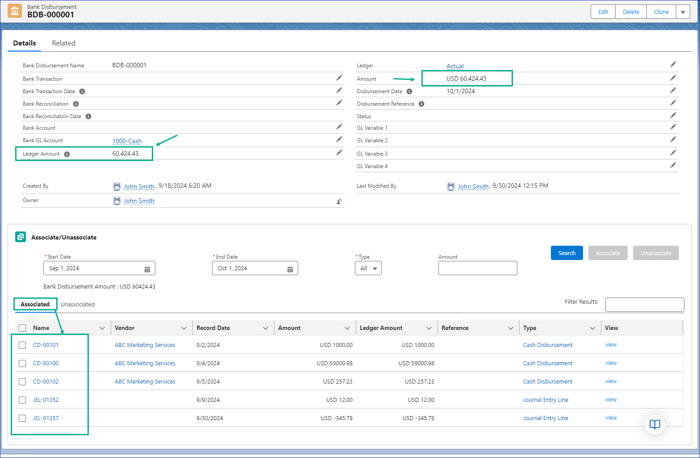Viewport: 700px width, 458px height.
Task: Click the Filter Results input field
Action: pyautogui.click(x=644, y=305)
